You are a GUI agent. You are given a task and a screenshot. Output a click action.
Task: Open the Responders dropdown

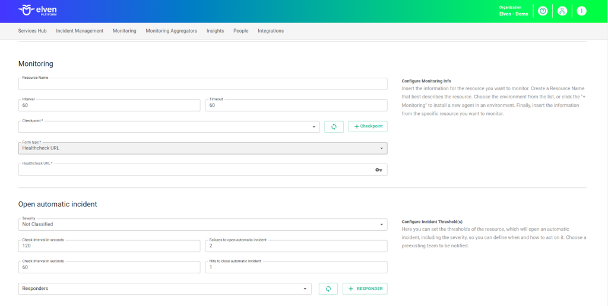164,289
